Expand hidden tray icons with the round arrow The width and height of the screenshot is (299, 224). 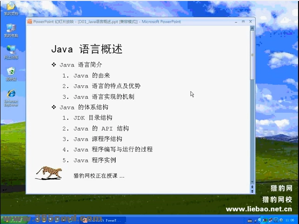click(260, 220)
